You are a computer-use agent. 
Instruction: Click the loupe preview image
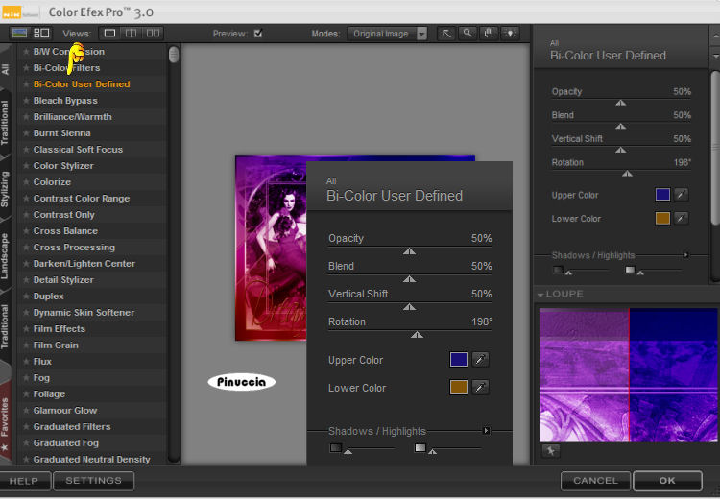[x=628, y=375]
